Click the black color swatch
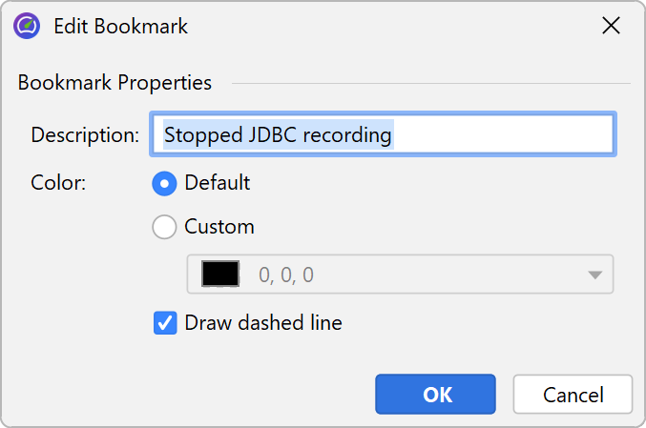This screenshot has width=646, height=428. pyautogui.click(x=220, y=275)
